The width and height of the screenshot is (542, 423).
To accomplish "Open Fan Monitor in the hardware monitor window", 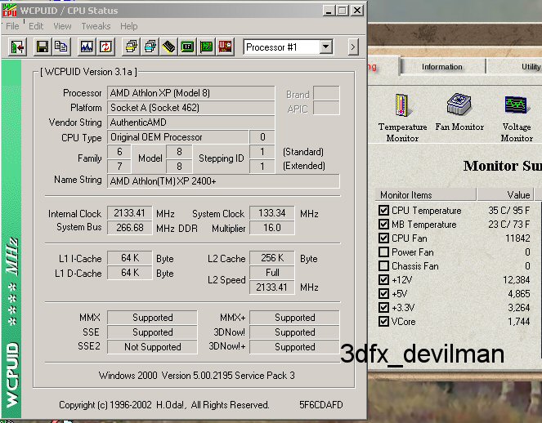I will 459,112.
